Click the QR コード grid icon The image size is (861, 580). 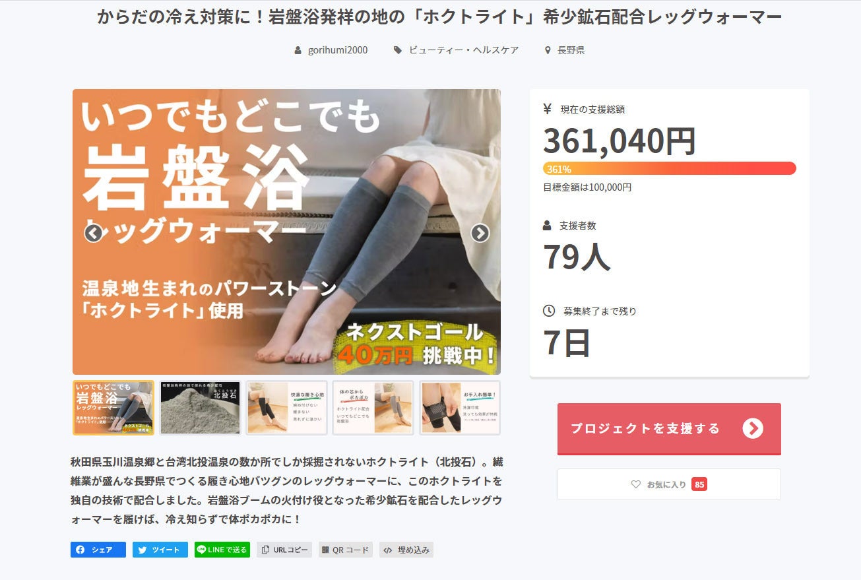pyautogui.click(x=325, y=550)
